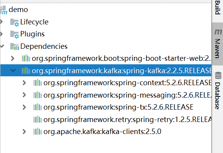This screenshot has width=223, height=153.
Task: Click the Dependencies folder chart icon
Action: pos(14,46)
